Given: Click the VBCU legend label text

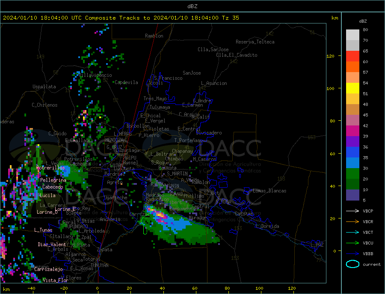Looking at the screenshot, I should pos(368,243).
